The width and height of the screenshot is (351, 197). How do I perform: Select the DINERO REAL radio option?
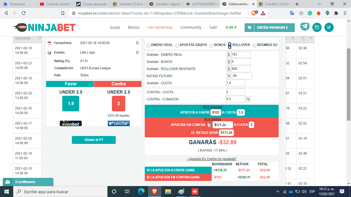coord(148,45)
